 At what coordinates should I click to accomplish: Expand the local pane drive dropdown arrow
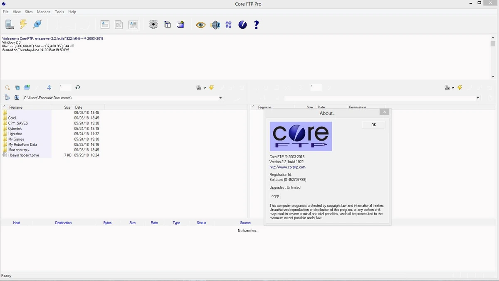click(x=205, y=88)
